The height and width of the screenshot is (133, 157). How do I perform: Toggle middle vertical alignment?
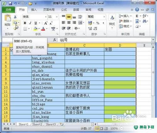tap(69, 17)
